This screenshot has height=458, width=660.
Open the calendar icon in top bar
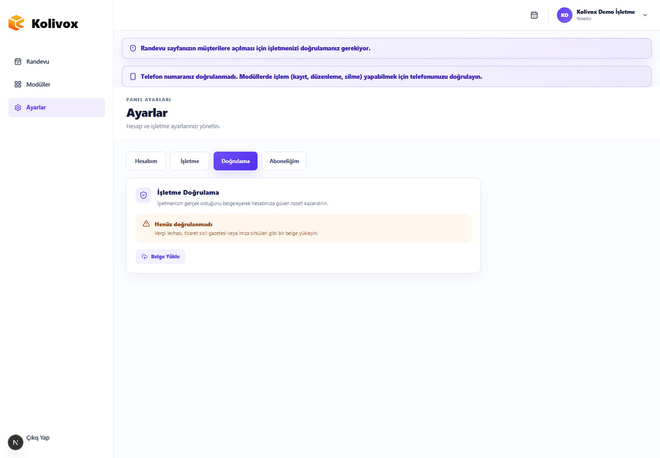click(x=534, y=15)
